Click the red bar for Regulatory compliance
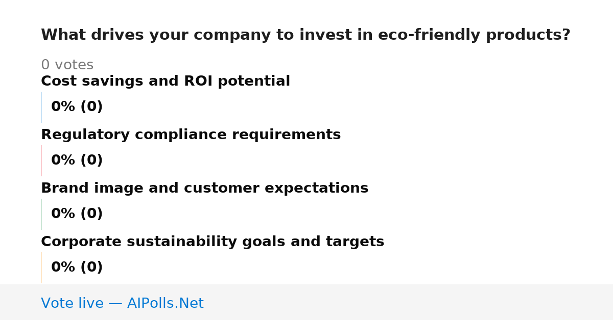The width and height of the screenshot is (613, 320). [x=41, y=161]
